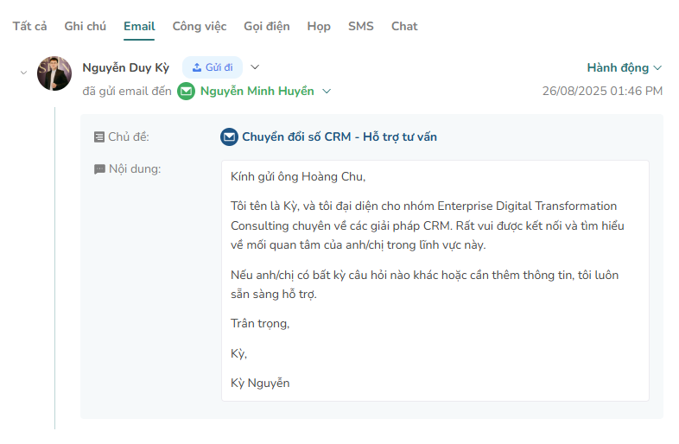Expand the chevron after Nguyễn Minh Huyền

coord(327,91)
